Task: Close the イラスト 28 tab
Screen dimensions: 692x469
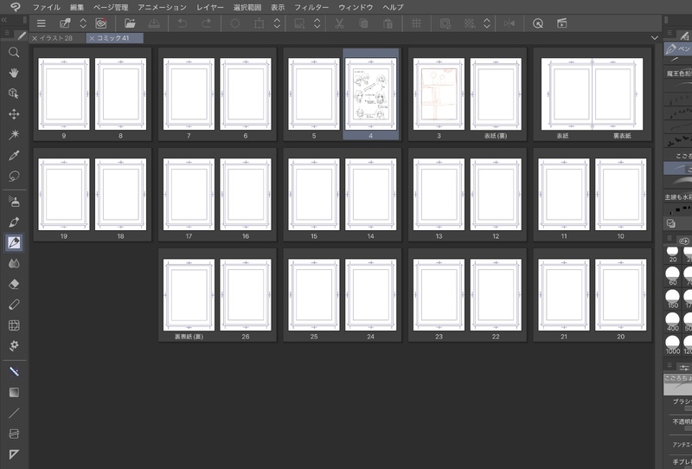Action: point(35,38)
